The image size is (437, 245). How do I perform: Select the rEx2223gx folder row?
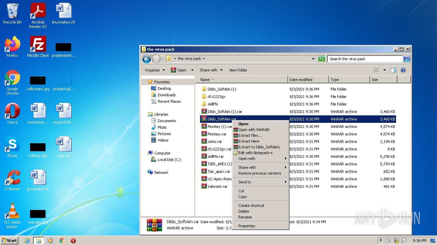(298, 97)
